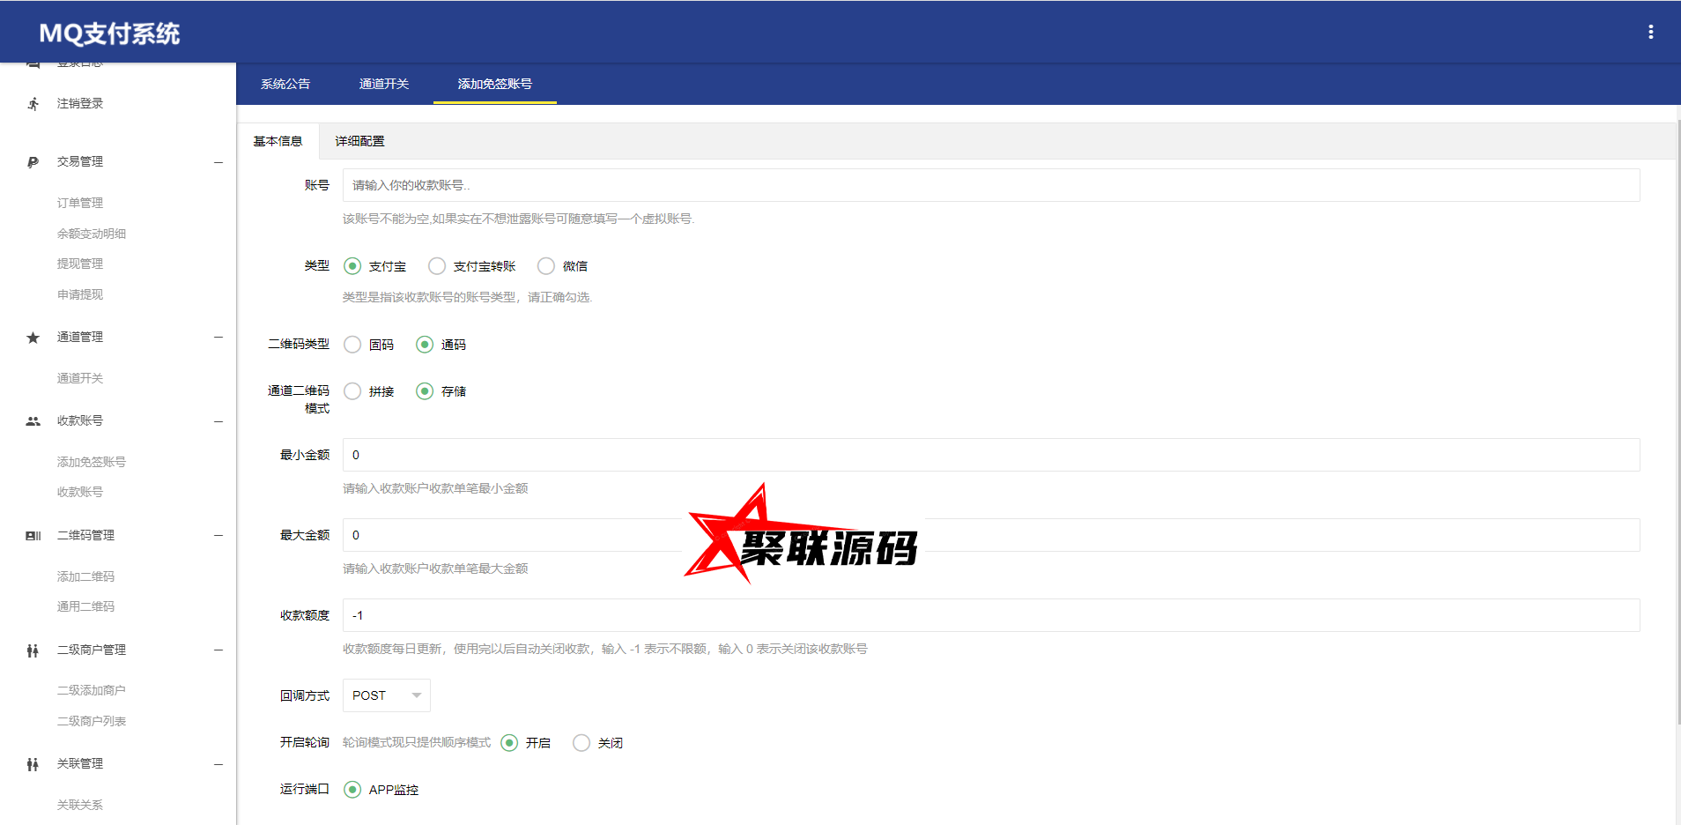1681x825 pixels.
Task: Click the logout running-person icon
Action: (33, 103)
